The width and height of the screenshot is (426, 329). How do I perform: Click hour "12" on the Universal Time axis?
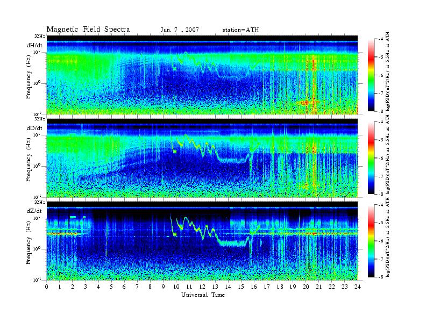202,287
